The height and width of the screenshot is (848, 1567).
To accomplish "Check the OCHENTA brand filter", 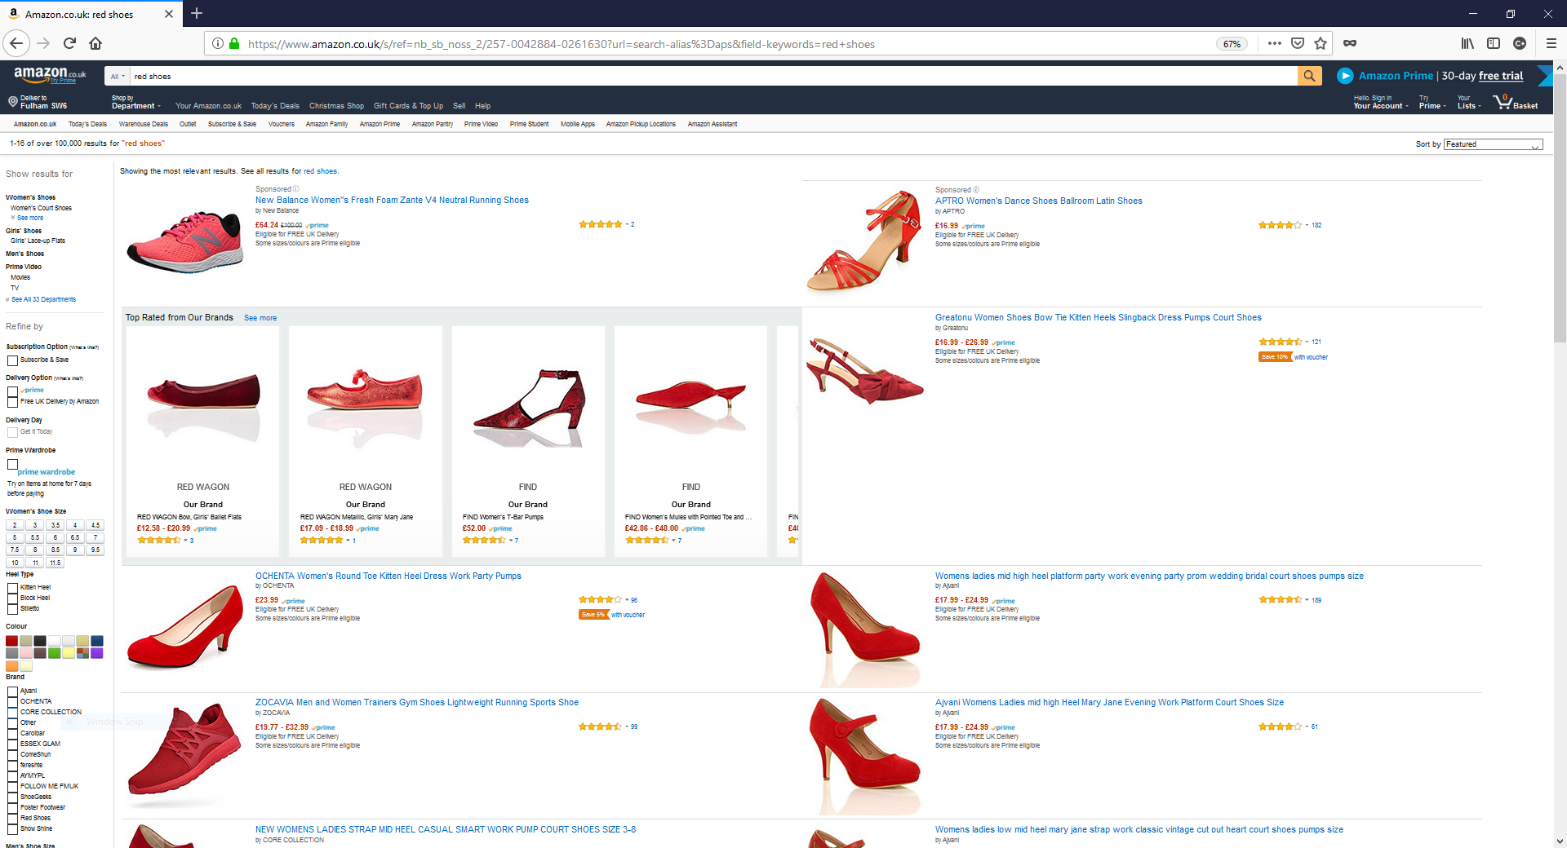I will tap(12, 701).
